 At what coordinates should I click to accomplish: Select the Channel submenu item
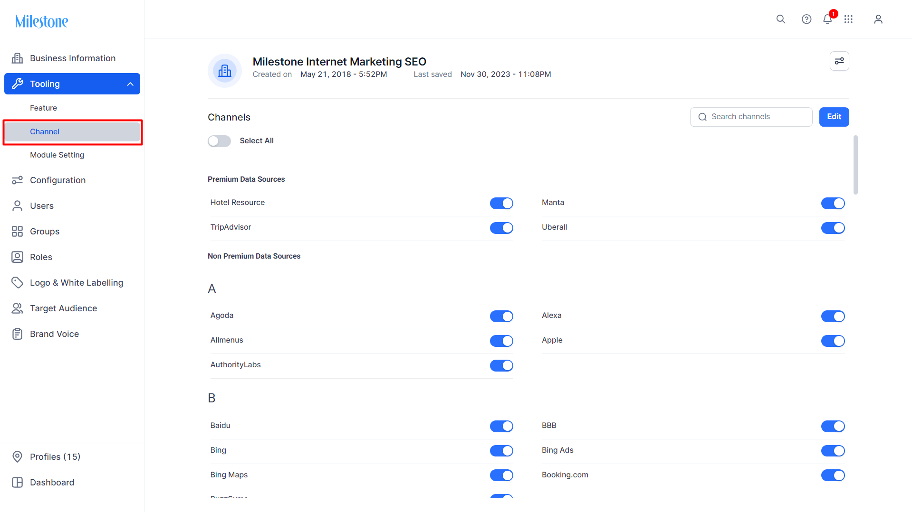(72, 132)
